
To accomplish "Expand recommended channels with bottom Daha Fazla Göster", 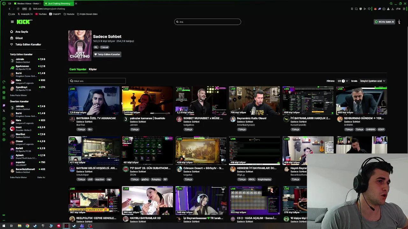I will coord(18,177).
